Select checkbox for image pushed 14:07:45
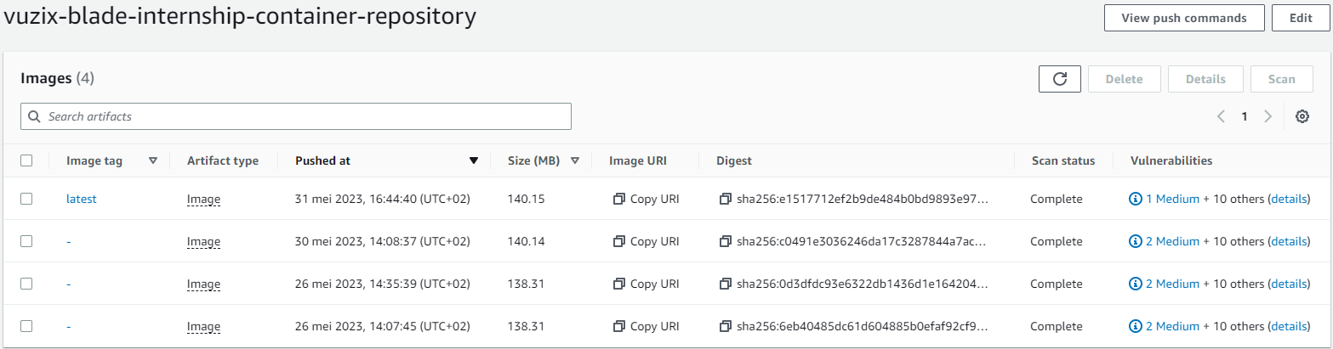Screen dimensions: 1333x349 [x=26, y=326]
